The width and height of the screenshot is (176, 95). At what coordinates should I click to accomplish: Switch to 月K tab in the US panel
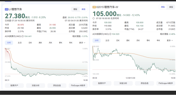tap(50, 43)
